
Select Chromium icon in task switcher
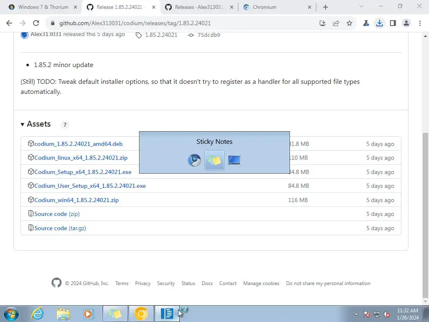pos(194,160)
